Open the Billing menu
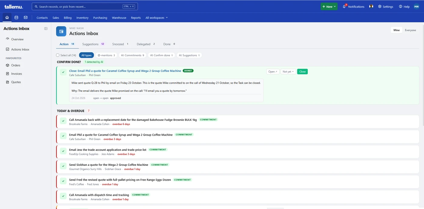This screenshot has height=209, width=424. 68,18
